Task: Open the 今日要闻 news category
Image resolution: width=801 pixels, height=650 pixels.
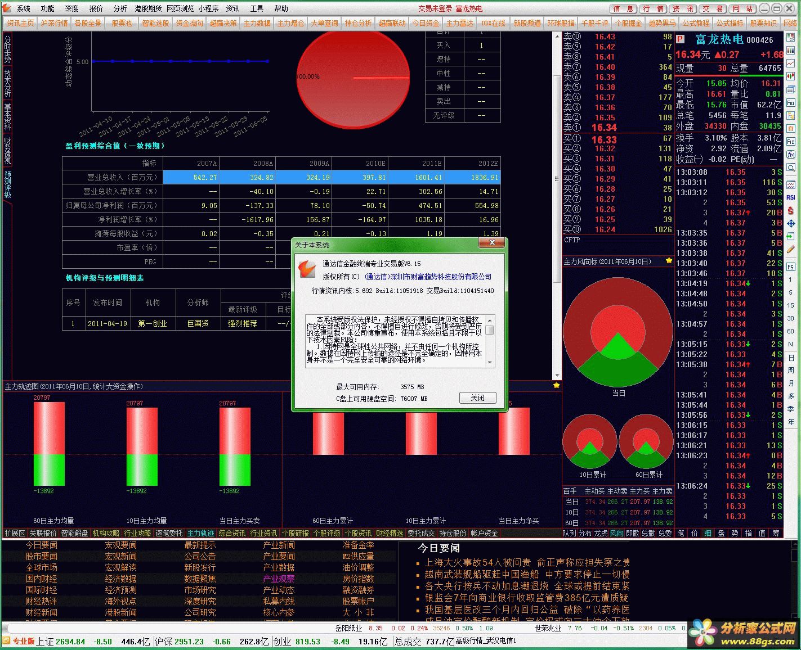Action: (41, 545)
